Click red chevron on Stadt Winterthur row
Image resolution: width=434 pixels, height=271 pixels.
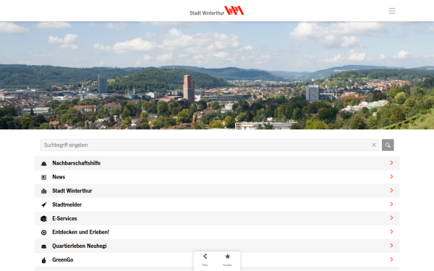391,190
